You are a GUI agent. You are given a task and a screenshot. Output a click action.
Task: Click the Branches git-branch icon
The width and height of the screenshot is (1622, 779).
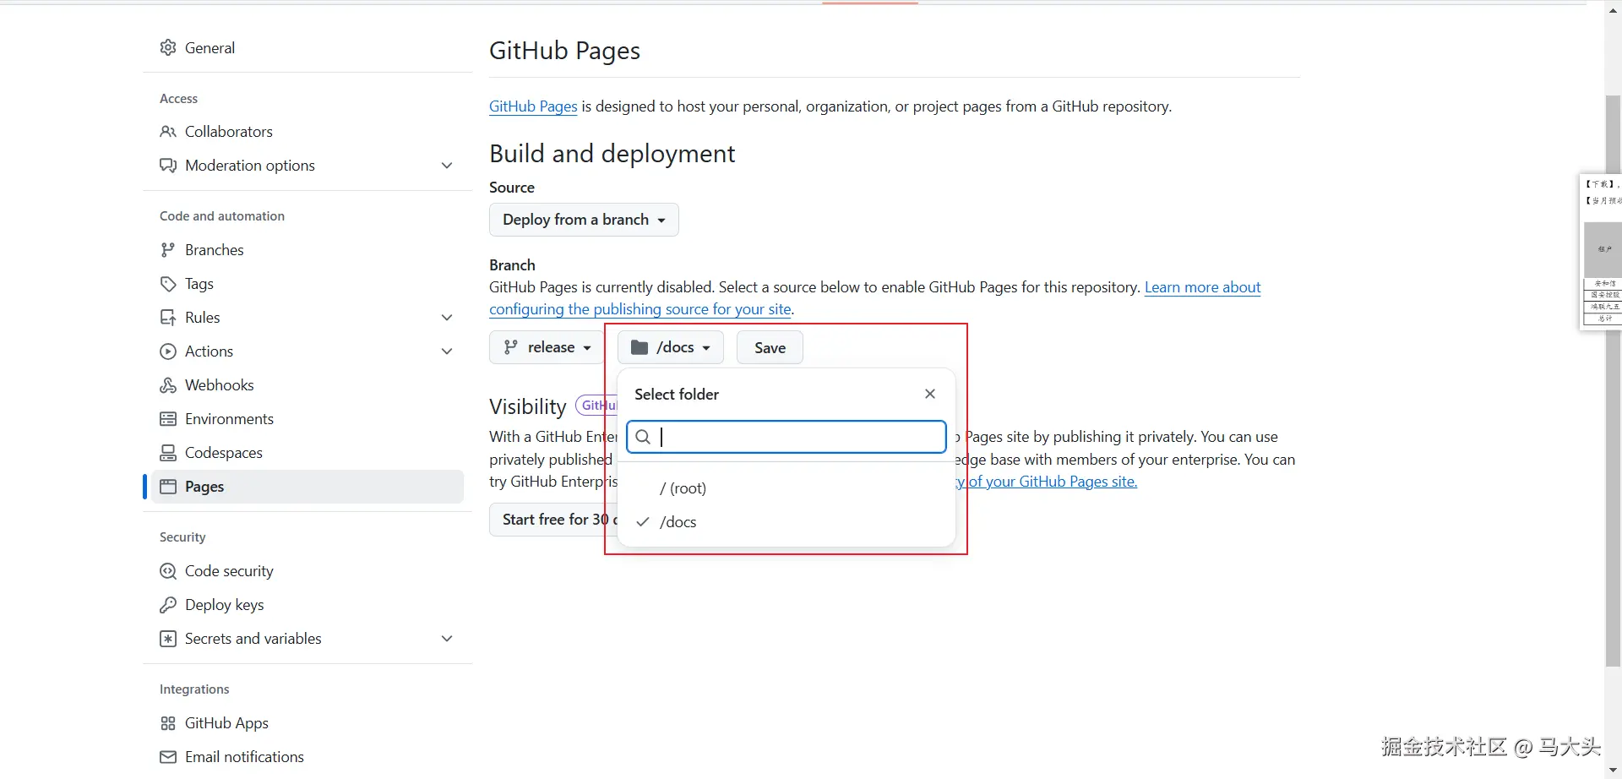[168, 250]
